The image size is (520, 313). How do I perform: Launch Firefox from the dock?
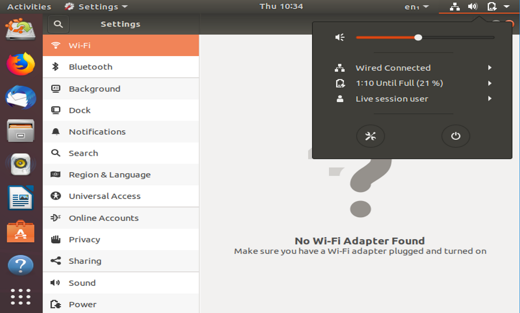pos(20,64)
